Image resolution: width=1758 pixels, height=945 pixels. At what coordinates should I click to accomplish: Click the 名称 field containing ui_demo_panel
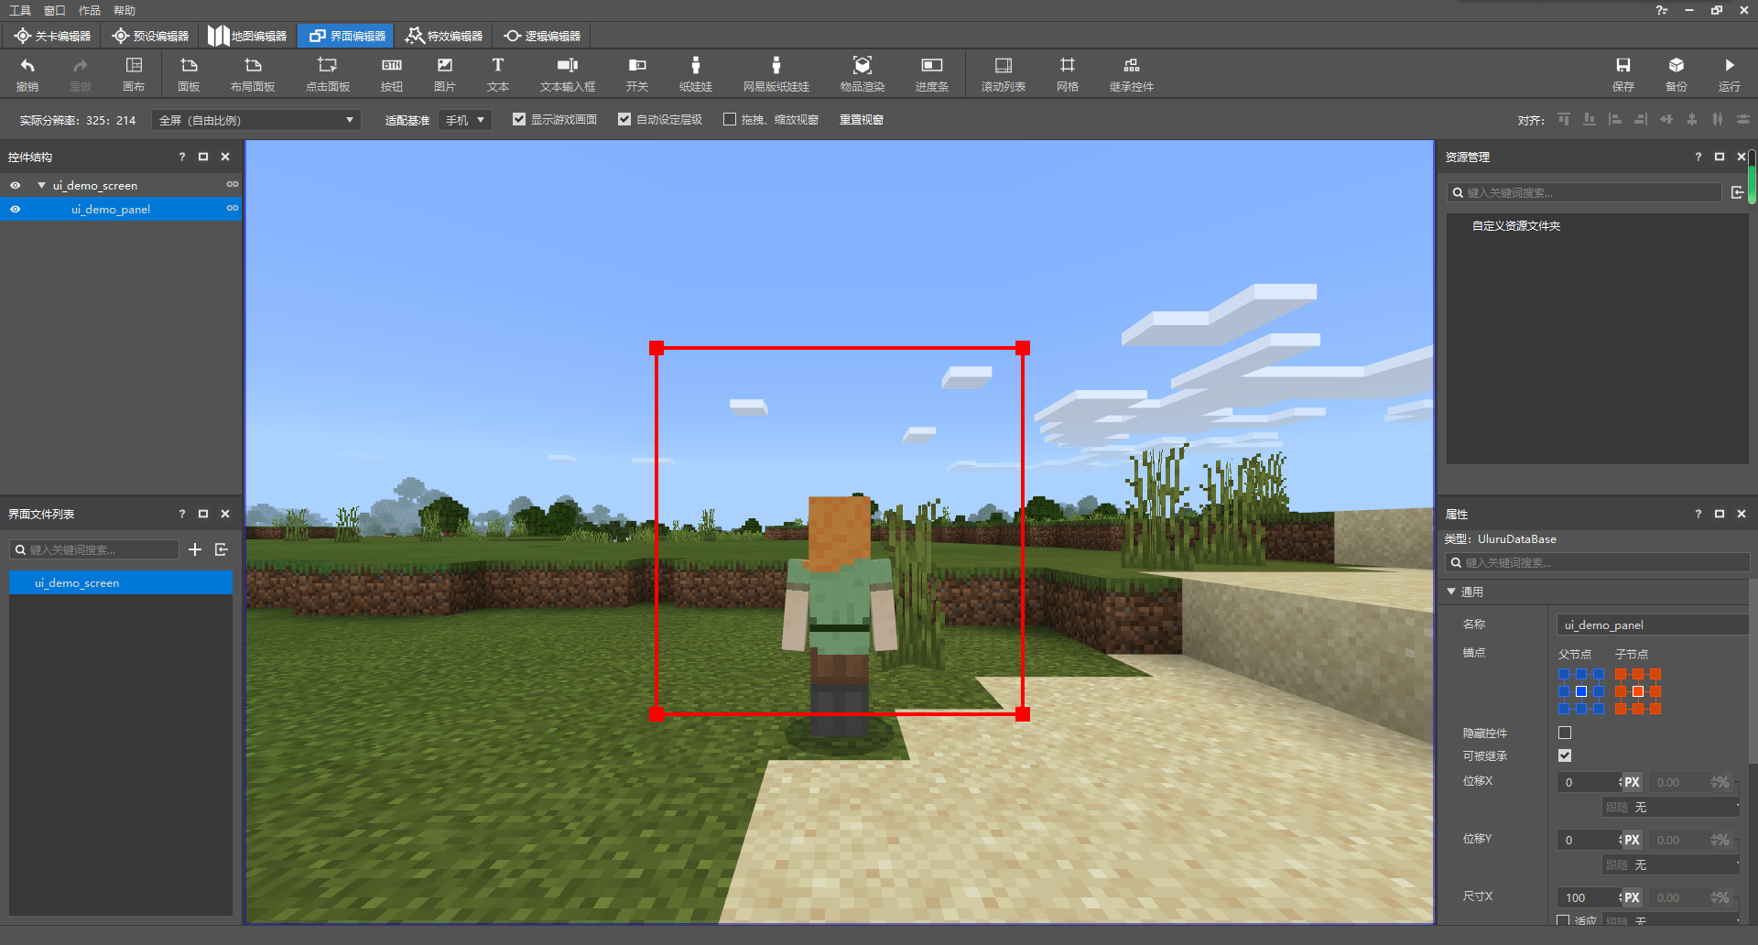[x=1653, y=625]
